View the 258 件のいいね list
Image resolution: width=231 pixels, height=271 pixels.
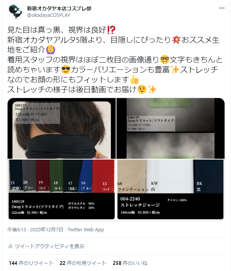pyautogui.click(x=130, y=263)
